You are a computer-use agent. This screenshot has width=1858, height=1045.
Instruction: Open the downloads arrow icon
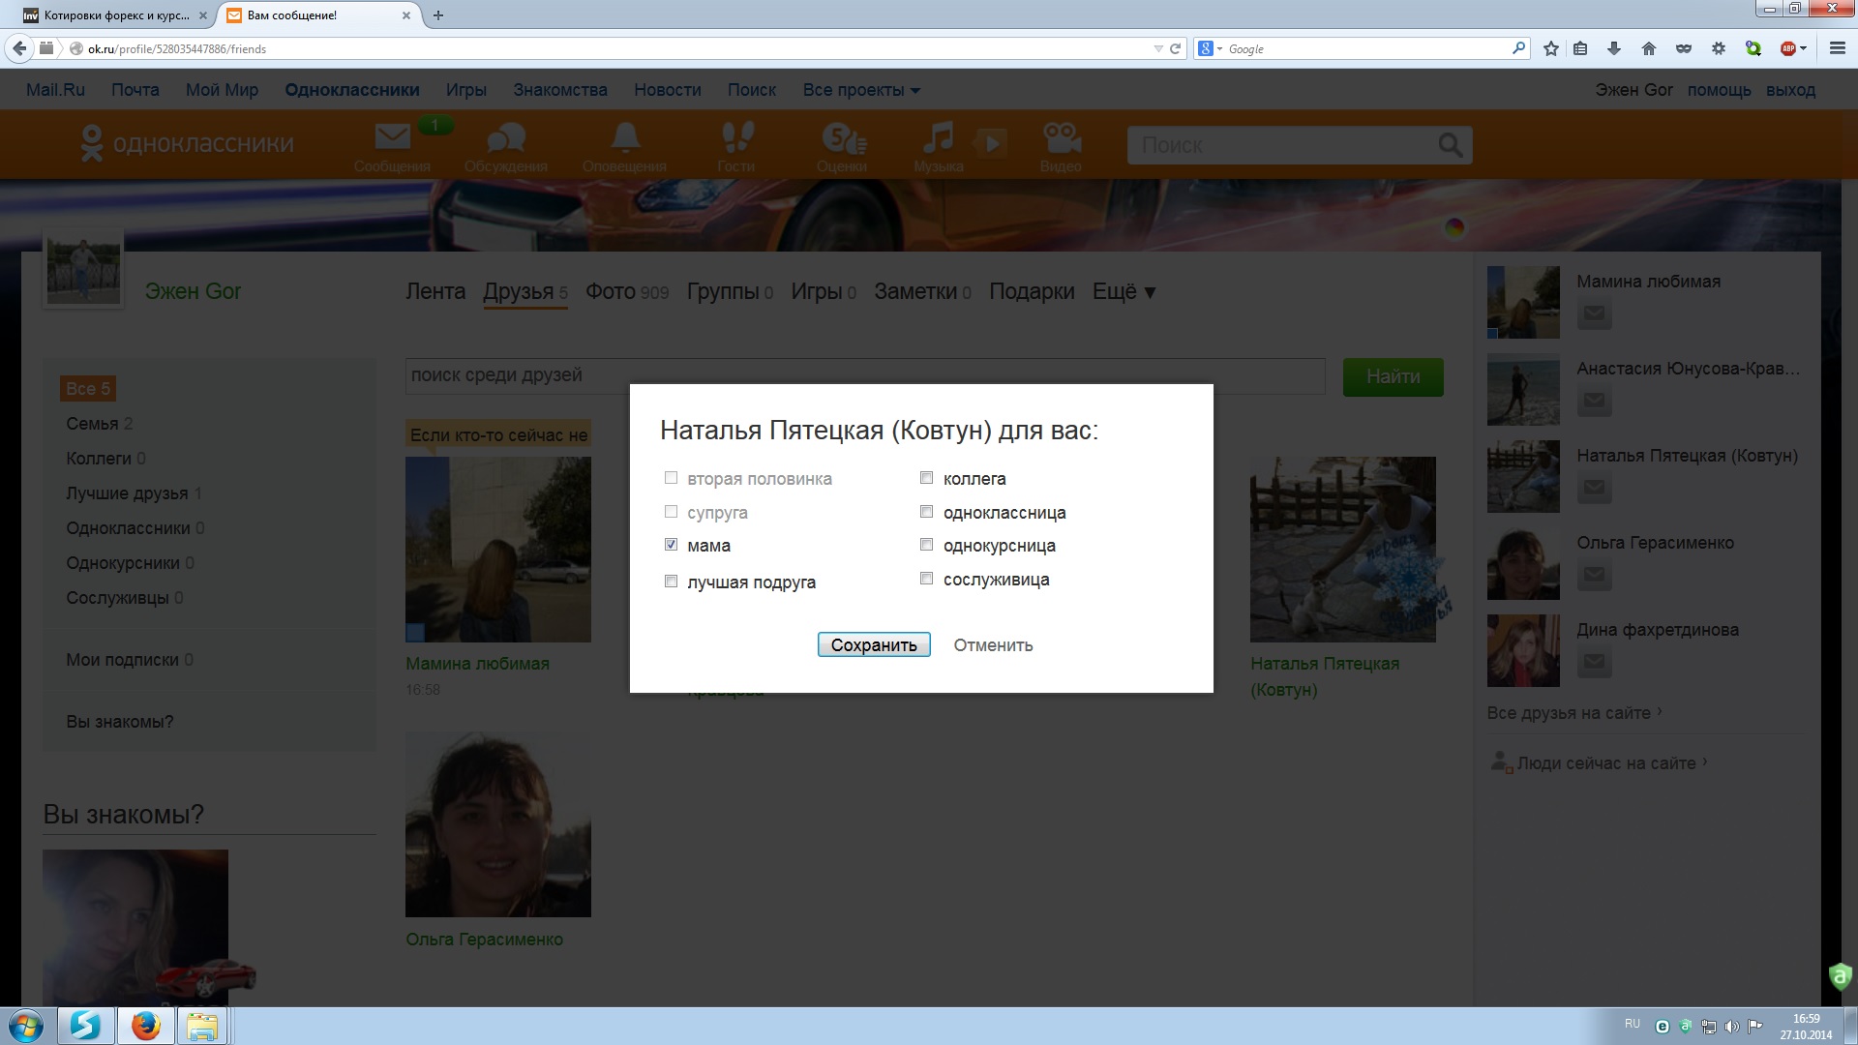pyautogui.click(x=1614, y=48)
